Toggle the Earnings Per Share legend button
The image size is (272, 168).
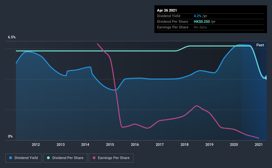111,158
